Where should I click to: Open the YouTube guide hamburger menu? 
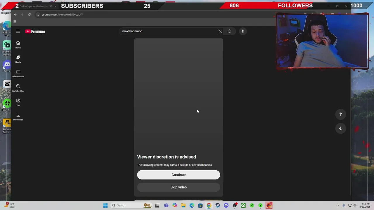[18, 31]
